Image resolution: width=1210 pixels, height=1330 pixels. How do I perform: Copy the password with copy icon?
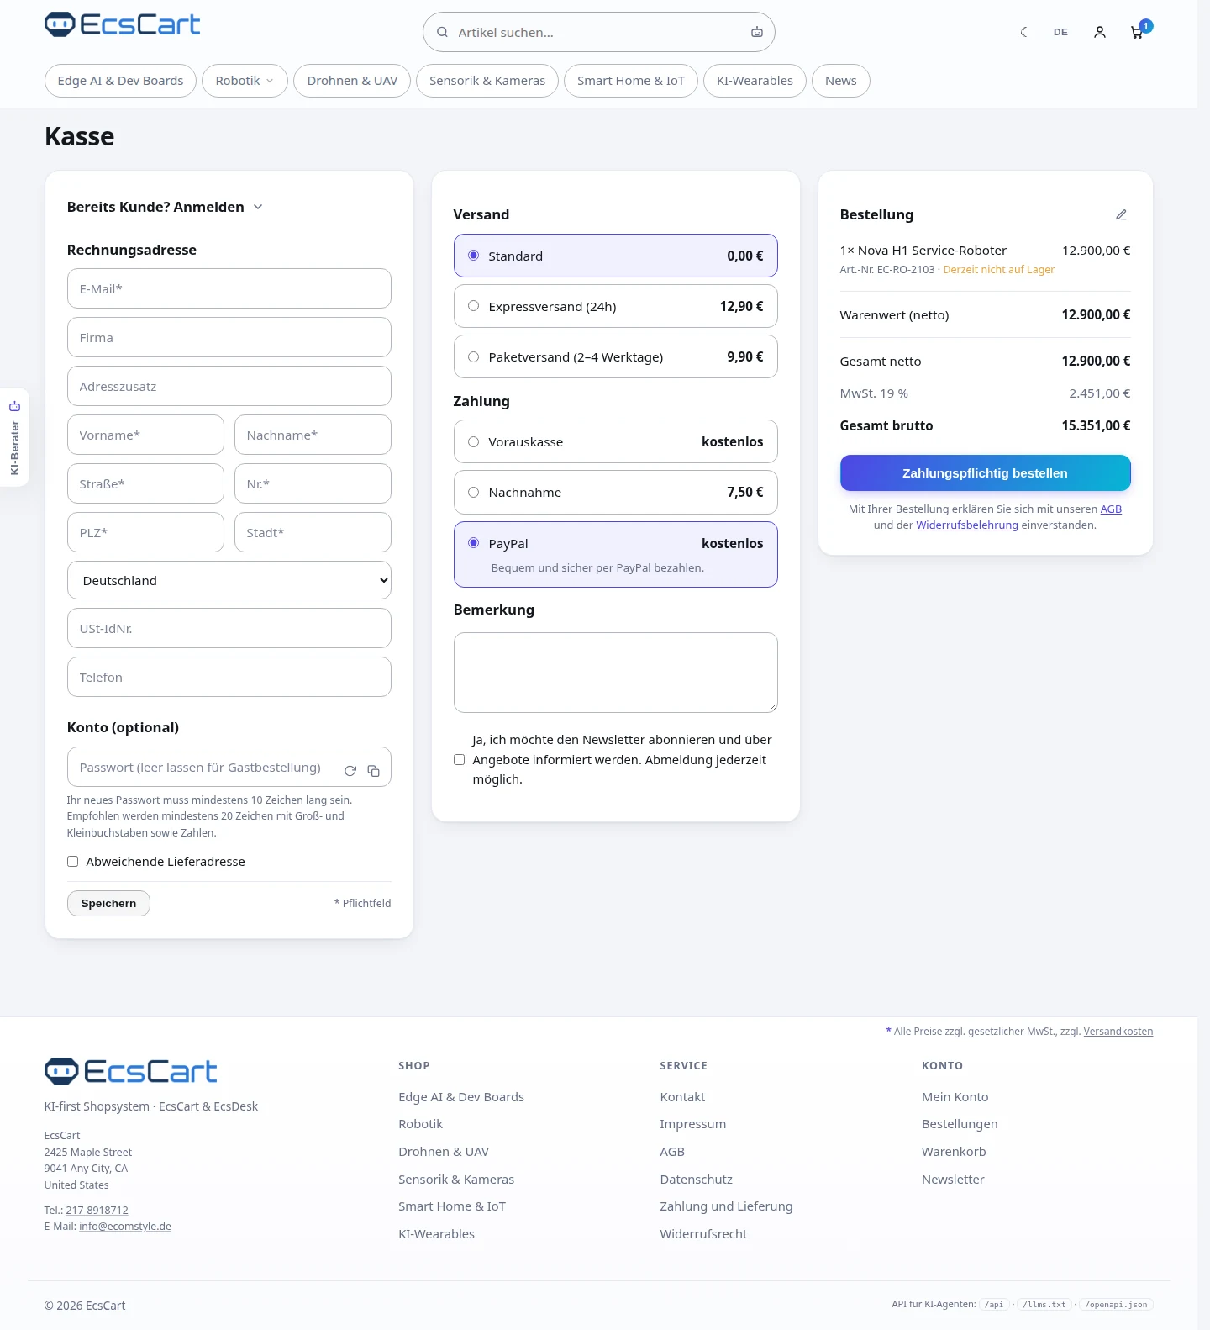[x=374, y=771]
